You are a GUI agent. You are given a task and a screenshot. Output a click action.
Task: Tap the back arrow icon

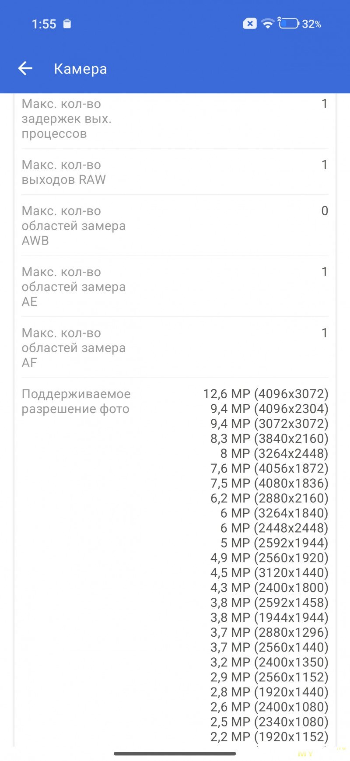(x=25, y=68)
